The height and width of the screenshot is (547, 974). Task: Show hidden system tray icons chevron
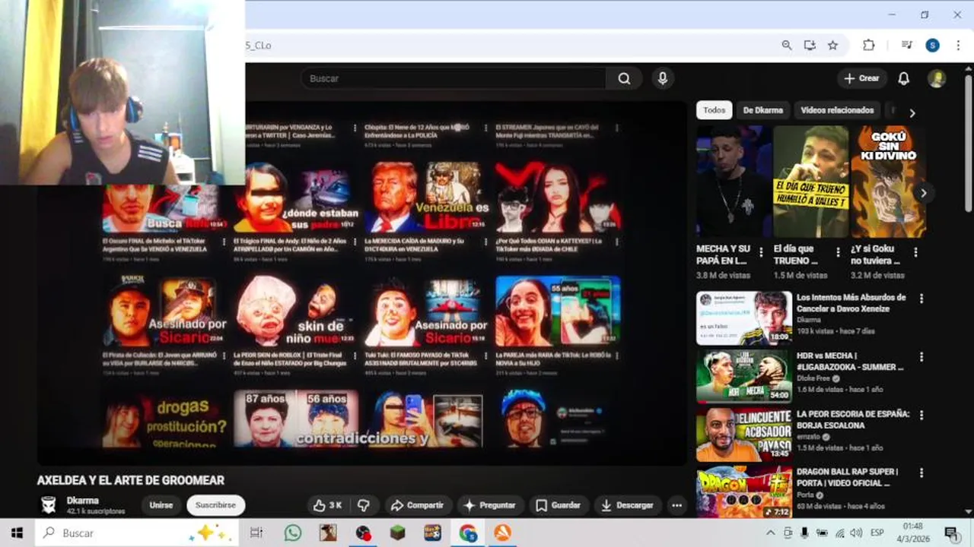pos(770,533)
